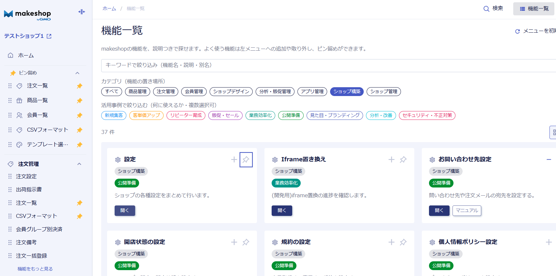Toggle the 分析・改善 use-case filter

(381, 115)
